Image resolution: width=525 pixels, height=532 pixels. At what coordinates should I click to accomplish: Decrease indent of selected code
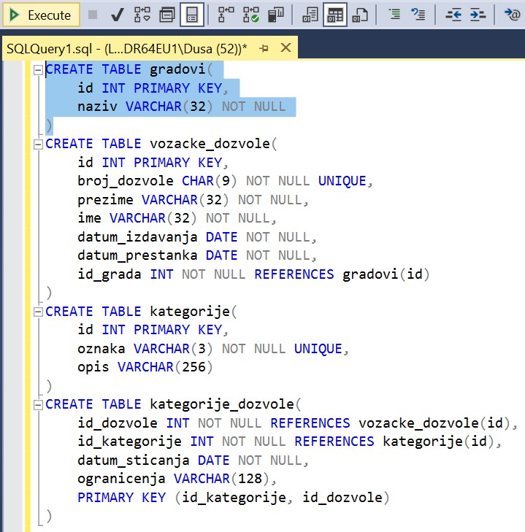453,15
